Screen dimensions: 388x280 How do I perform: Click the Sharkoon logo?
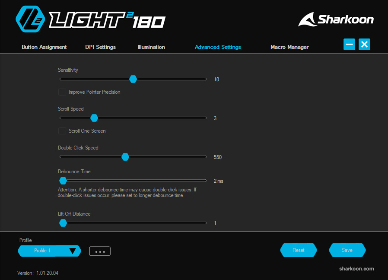point(336,19)
